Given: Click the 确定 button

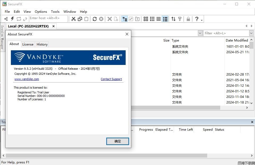Looking at the screenshot, I should pyautogui.click(x=118, y=141).
